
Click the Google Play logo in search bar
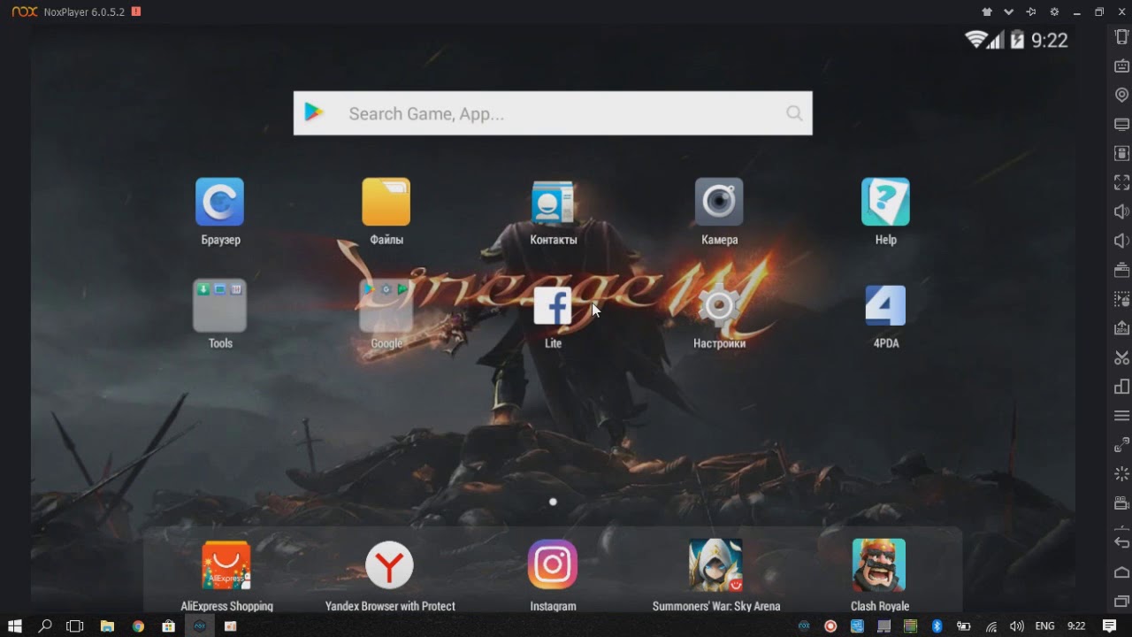314,112
